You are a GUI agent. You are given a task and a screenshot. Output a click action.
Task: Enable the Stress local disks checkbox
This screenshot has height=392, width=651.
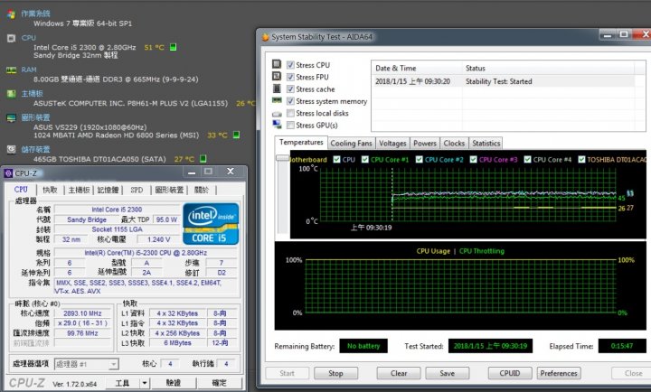point(290,113)
